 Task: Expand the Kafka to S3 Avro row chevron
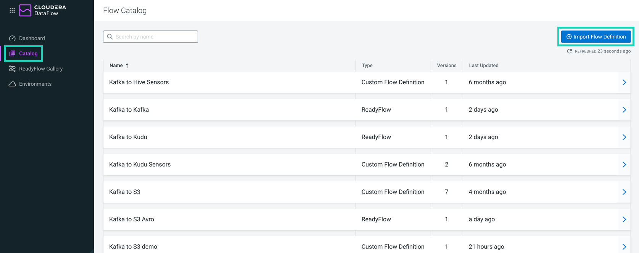(624, 219)
